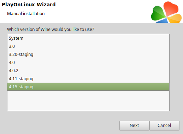Click the Wine version question label
This screenshot has width=183, height=134.
click(x=51, y=30)
